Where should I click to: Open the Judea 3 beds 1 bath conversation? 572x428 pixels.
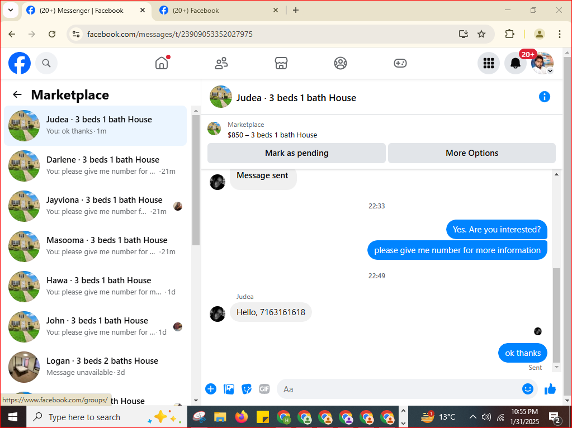95,125
